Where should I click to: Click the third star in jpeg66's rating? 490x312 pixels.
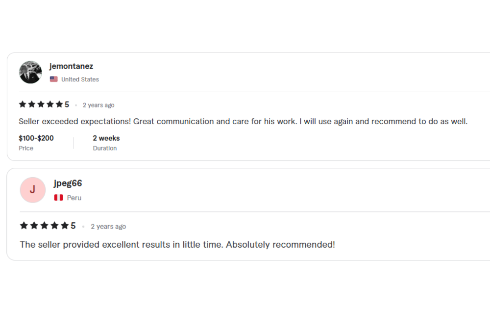pos(44,226)
